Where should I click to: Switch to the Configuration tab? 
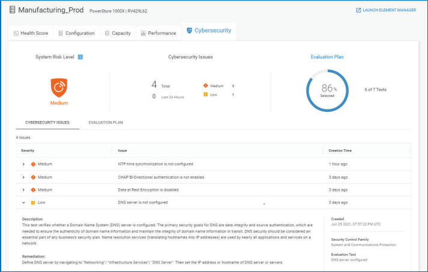76,33
